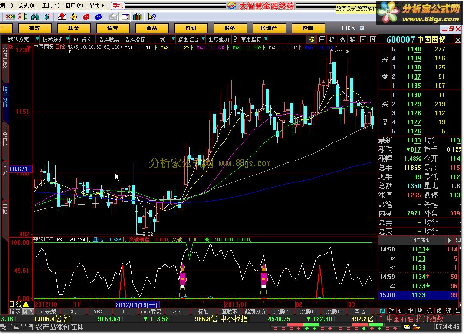Image resolution: width=464 pixels, height=334 pixels.
Task: Expand the 日线 period dropdown arrow
Action: 173,39
